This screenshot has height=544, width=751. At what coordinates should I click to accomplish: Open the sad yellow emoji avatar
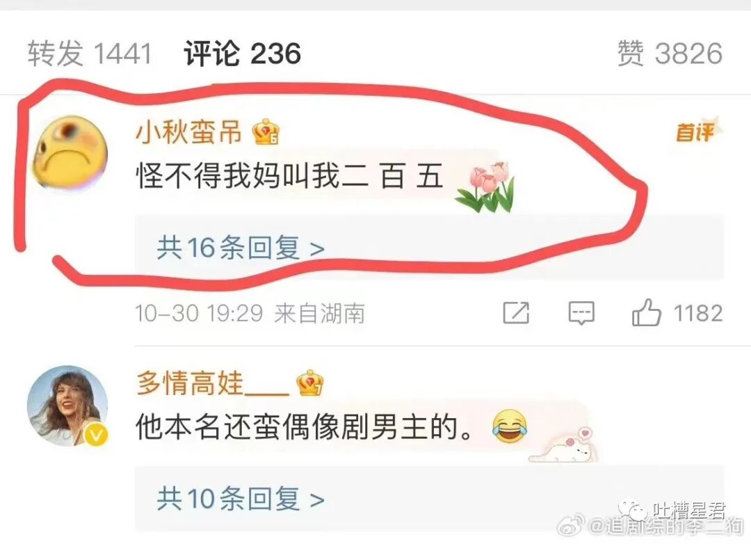(70, 152)
